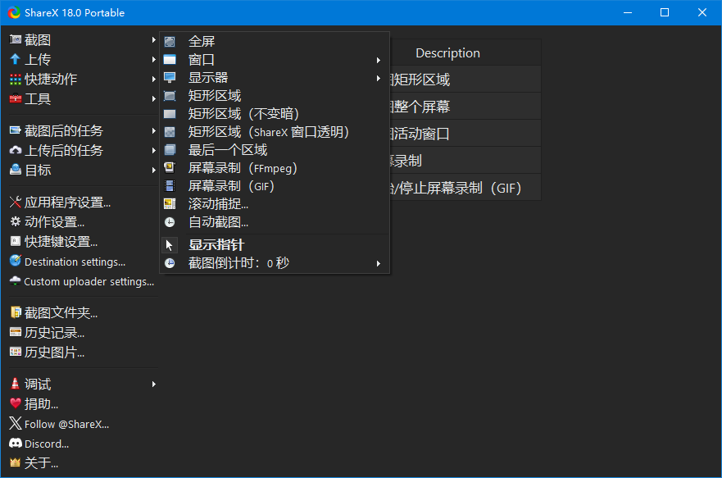
Task: Click the 屏幕录制 (FFmpeg) camera icon
Action: (170, 167)
